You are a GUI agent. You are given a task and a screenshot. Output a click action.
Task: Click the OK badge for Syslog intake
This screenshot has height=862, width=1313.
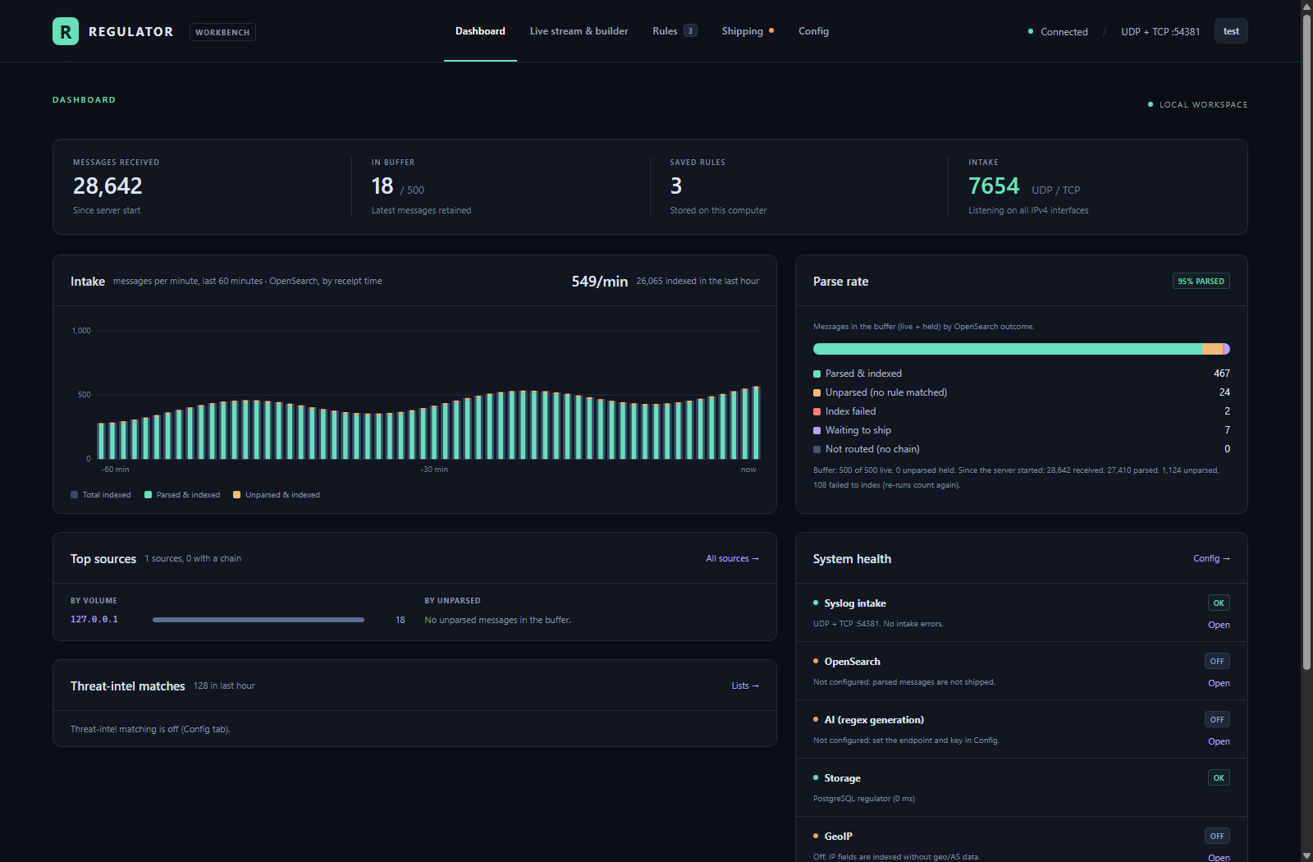(1219, 603)
